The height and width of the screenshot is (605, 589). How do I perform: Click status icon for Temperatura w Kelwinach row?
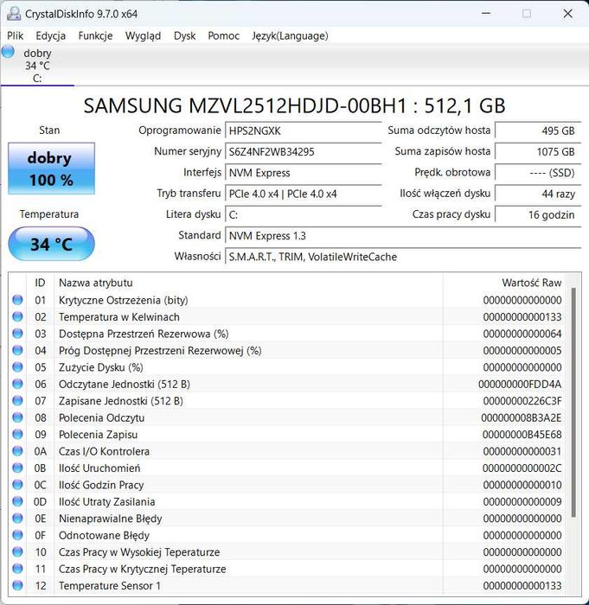click(17, 317)
